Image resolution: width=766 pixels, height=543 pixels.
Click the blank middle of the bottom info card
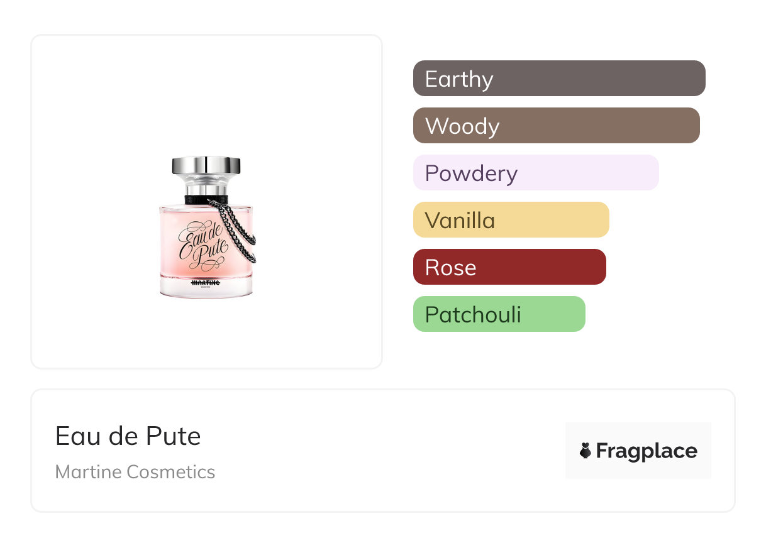pyautogui.click(x=377, y=451)
